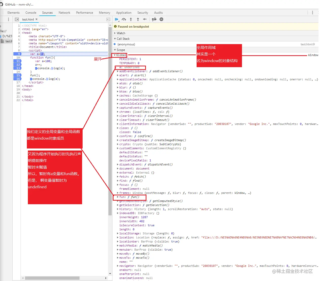Viewport: 320px width, 281px height.
Task: Click the vertical scrollbar of the code editor
Action: [110, 122]
